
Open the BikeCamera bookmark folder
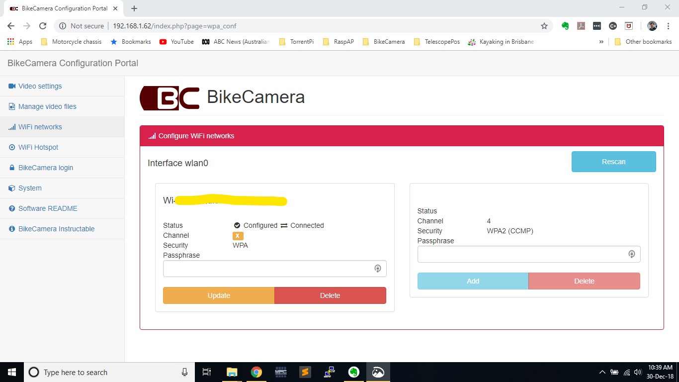384,42
